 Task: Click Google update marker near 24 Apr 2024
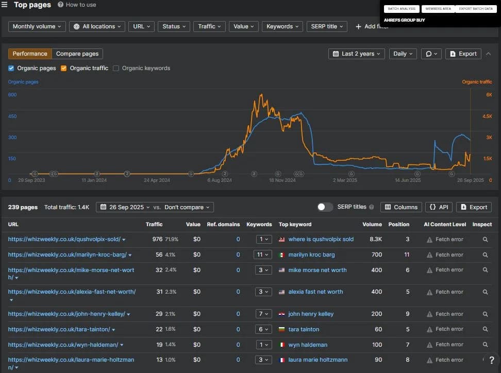pyautogui.click(x=191, y=174)
